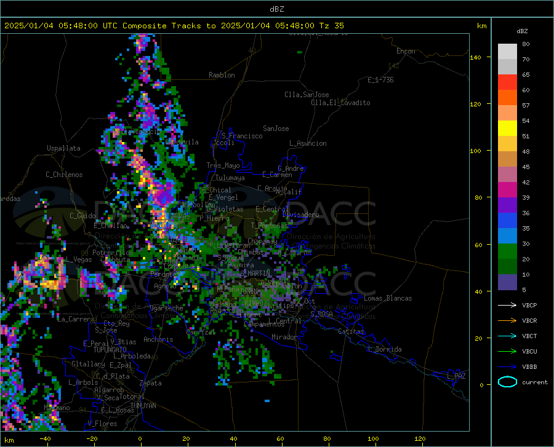Click the E_1-736 label
This screenshot has width=554, height=447.
(380, 80)
